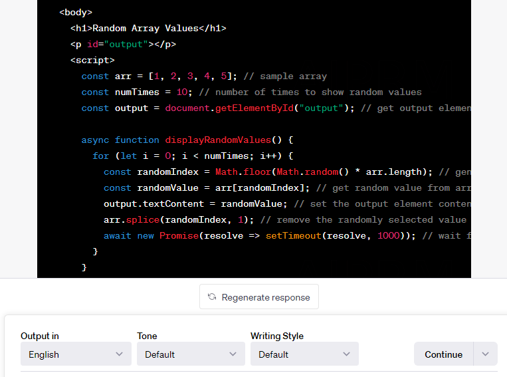Open the Output in English dropdown
The height and width of the screenshot is (377, 507).
[76, 354]
